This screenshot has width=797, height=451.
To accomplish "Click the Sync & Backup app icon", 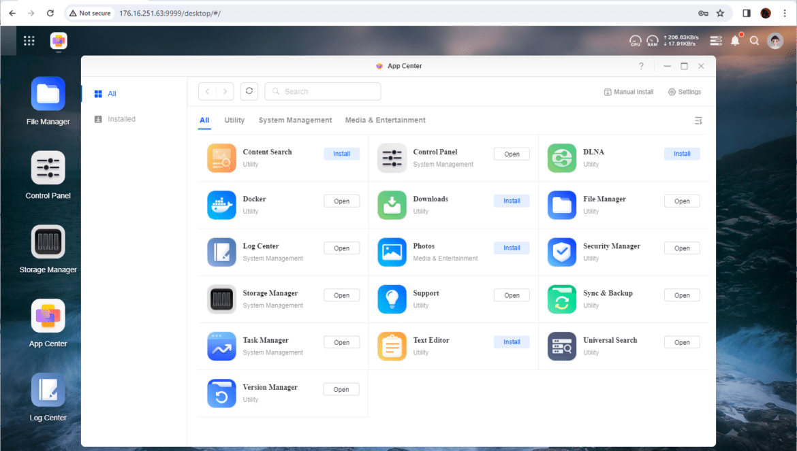I will click(x=562, y=299).
